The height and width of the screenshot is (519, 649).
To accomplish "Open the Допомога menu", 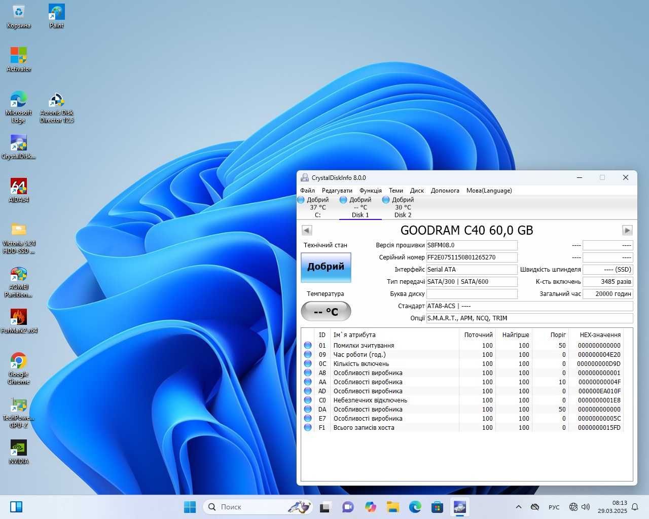I will click(x=445, y=191).
